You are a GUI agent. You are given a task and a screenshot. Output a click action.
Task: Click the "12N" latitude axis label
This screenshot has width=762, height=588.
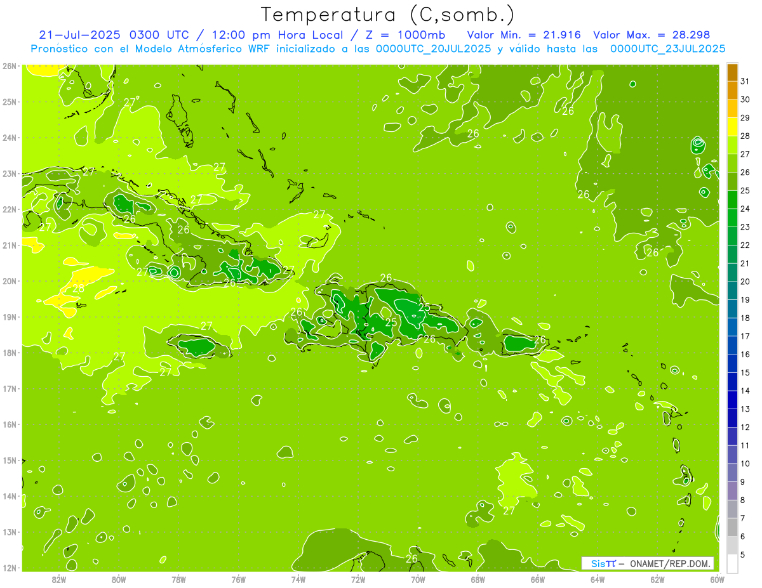click(10, 568)
